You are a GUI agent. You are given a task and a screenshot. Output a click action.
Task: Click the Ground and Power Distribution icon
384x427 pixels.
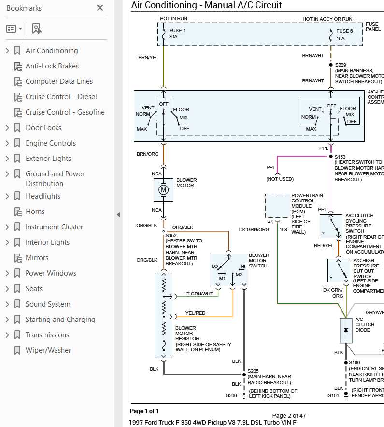[x=17, y=174]
